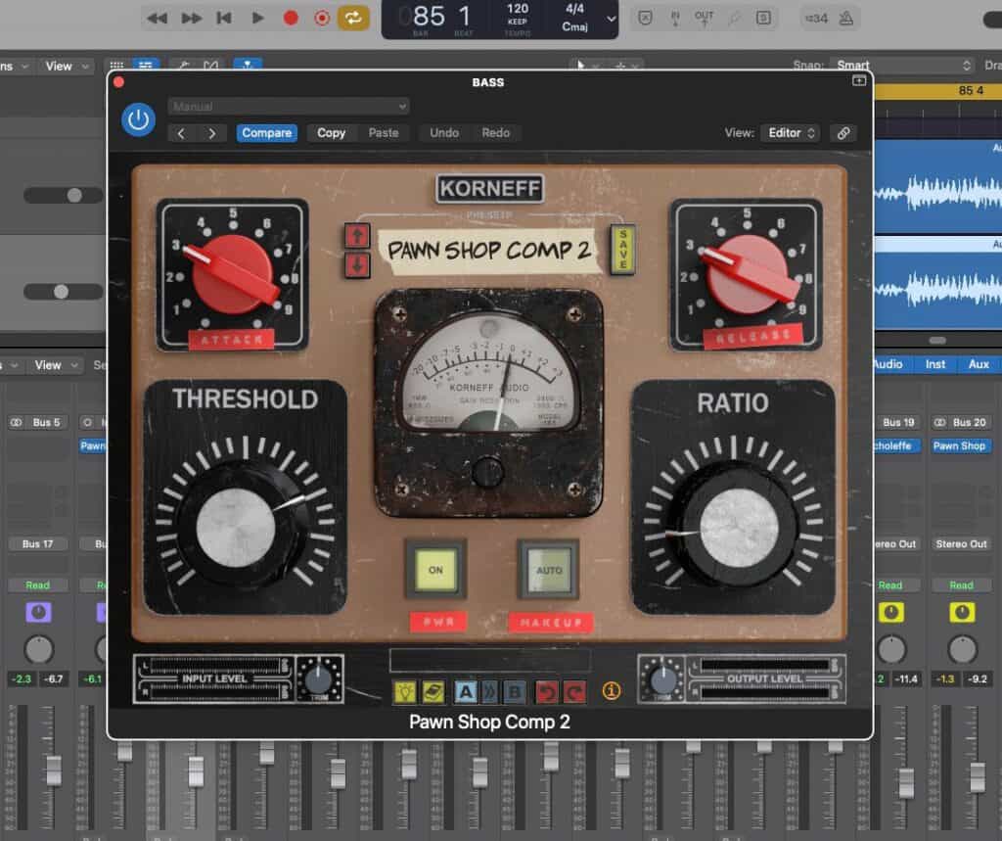This screenshot has width=1002, height=841.
Task: Click Undo in plugin header
Action: click(x=444, y=133)
